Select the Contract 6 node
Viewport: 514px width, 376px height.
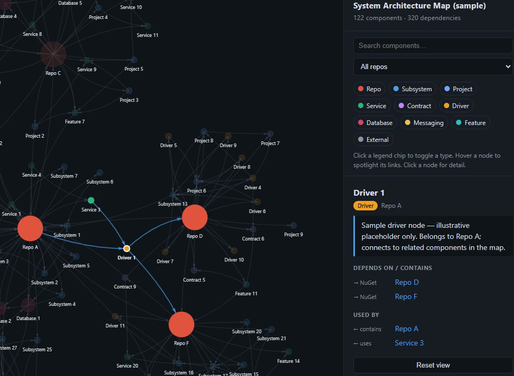(x=253, y=229)
